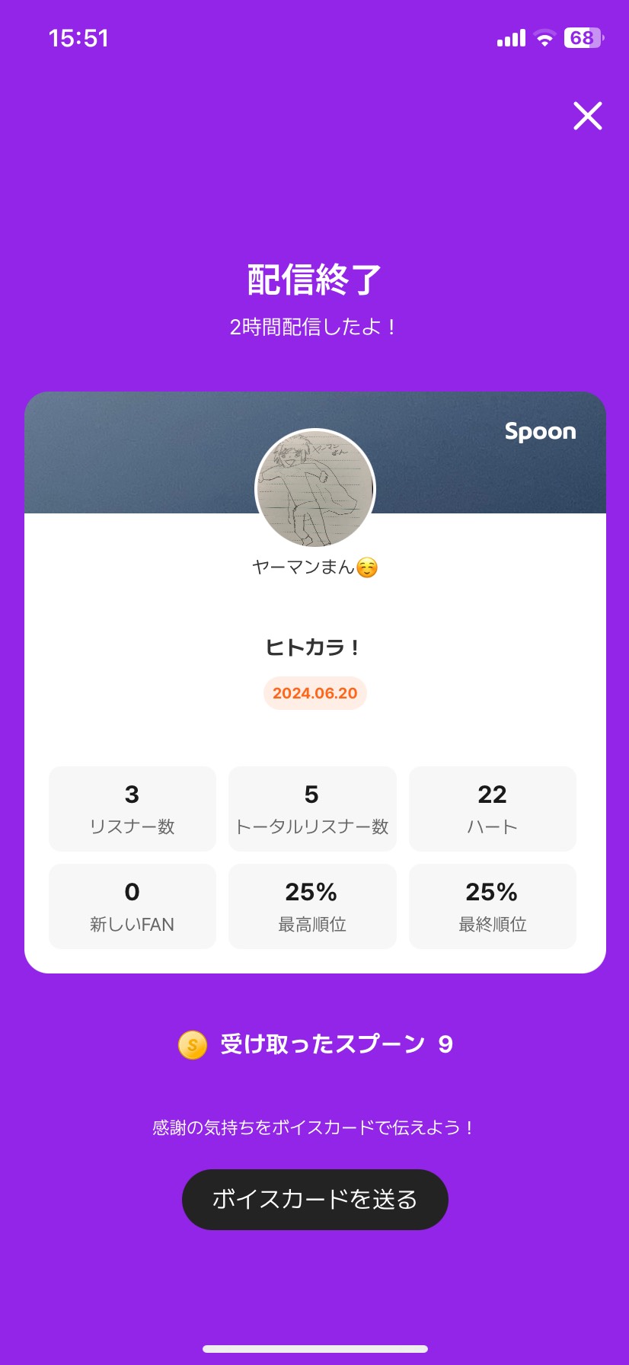Open the リスナー数 stat tile
The width and height of the screenshot is (629, 1365).
tap(133, 808)
